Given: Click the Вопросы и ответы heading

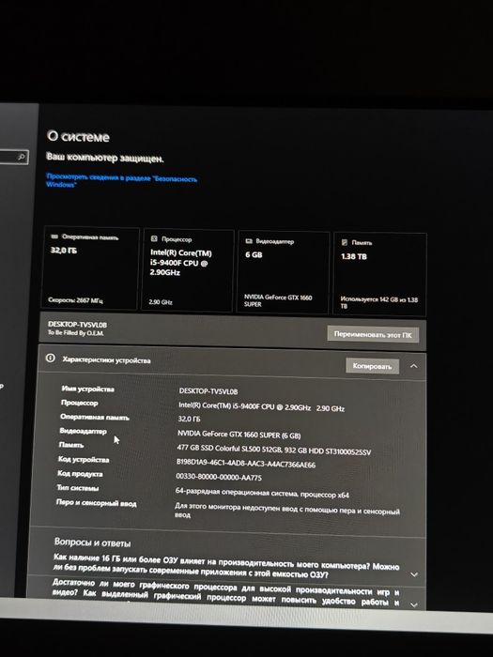Looking at the screenshot, I should [x=92, y=542].
